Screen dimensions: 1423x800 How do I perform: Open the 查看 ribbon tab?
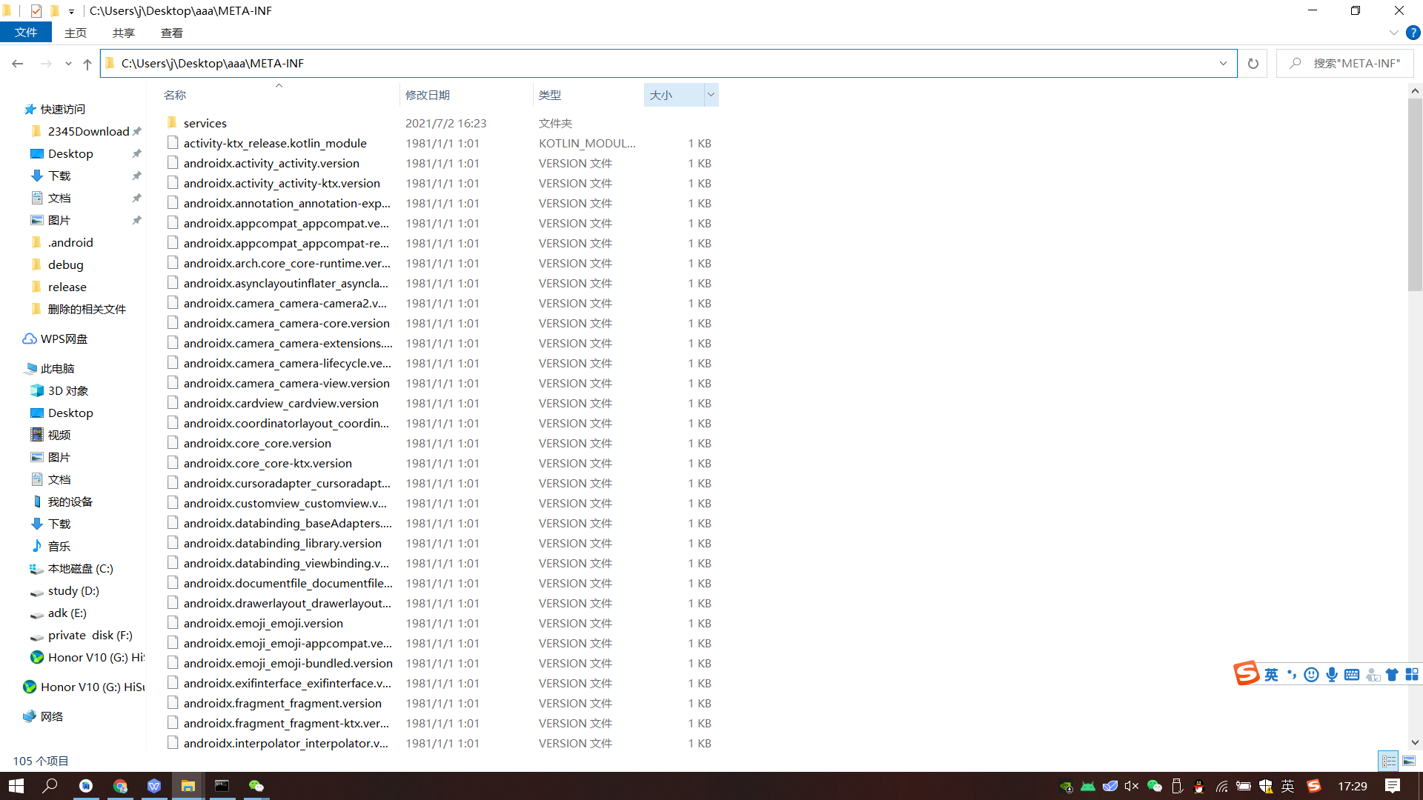[172, 33]
